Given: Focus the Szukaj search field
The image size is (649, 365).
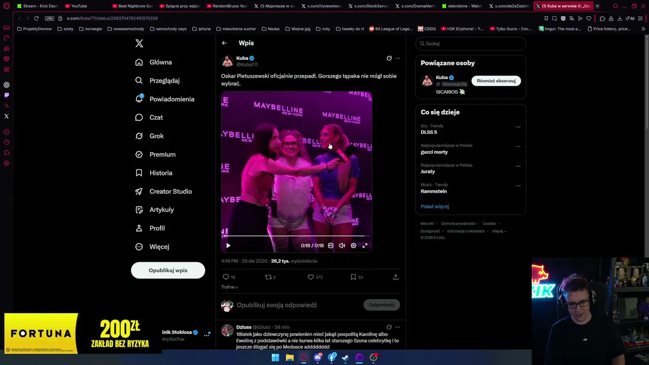Looking at the screenshot, I should tap(471, 44).
